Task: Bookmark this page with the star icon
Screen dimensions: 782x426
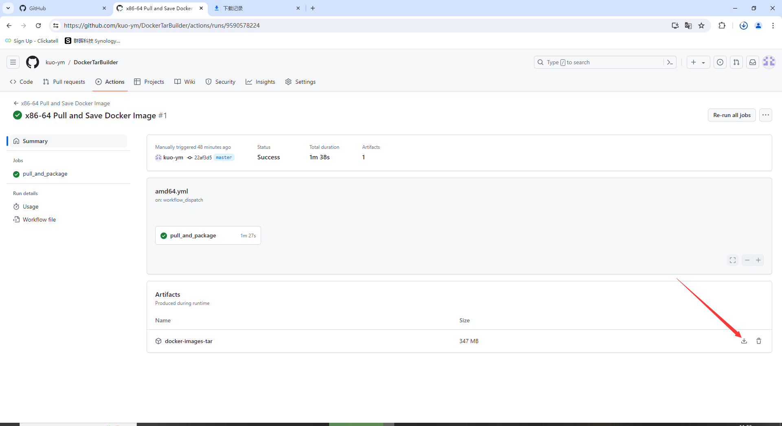Action: tap(701, 25)
